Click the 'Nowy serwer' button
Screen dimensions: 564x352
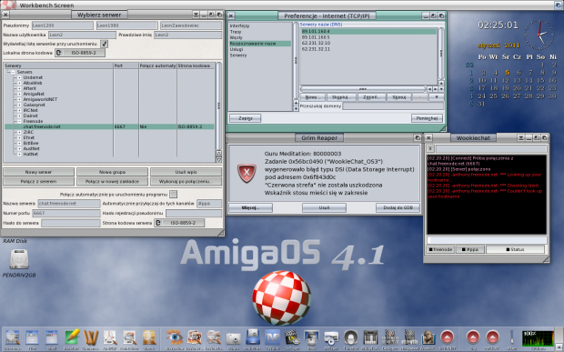coord(38,172)
